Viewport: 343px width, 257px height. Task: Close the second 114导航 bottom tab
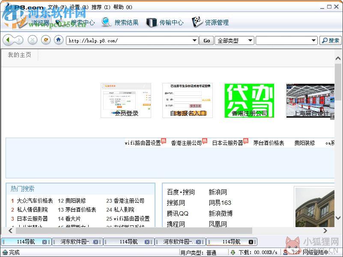click(x=147, y=242)
